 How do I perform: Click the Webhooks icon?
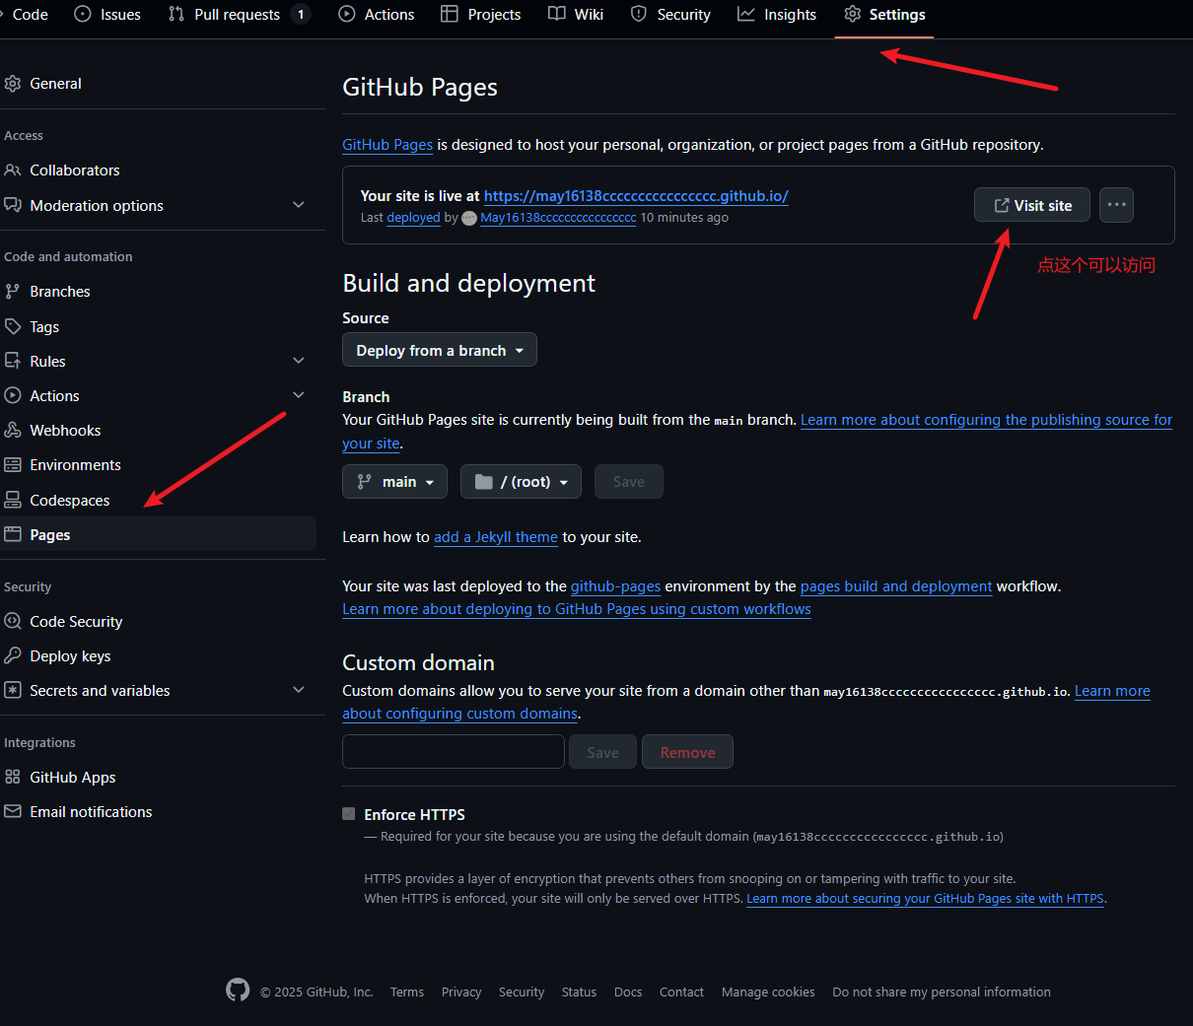(13, 430)
